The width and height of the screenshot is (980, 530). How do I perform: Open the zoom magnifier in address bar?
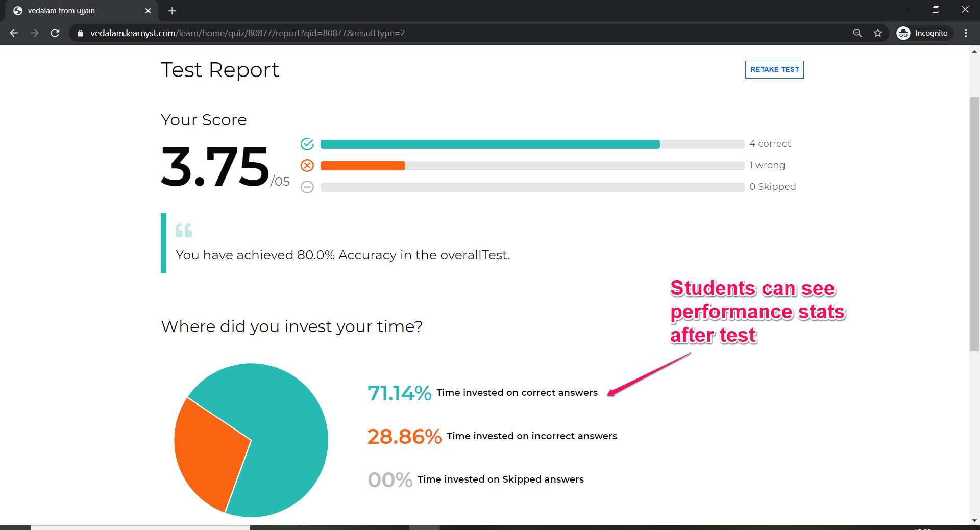click(857, 33)
